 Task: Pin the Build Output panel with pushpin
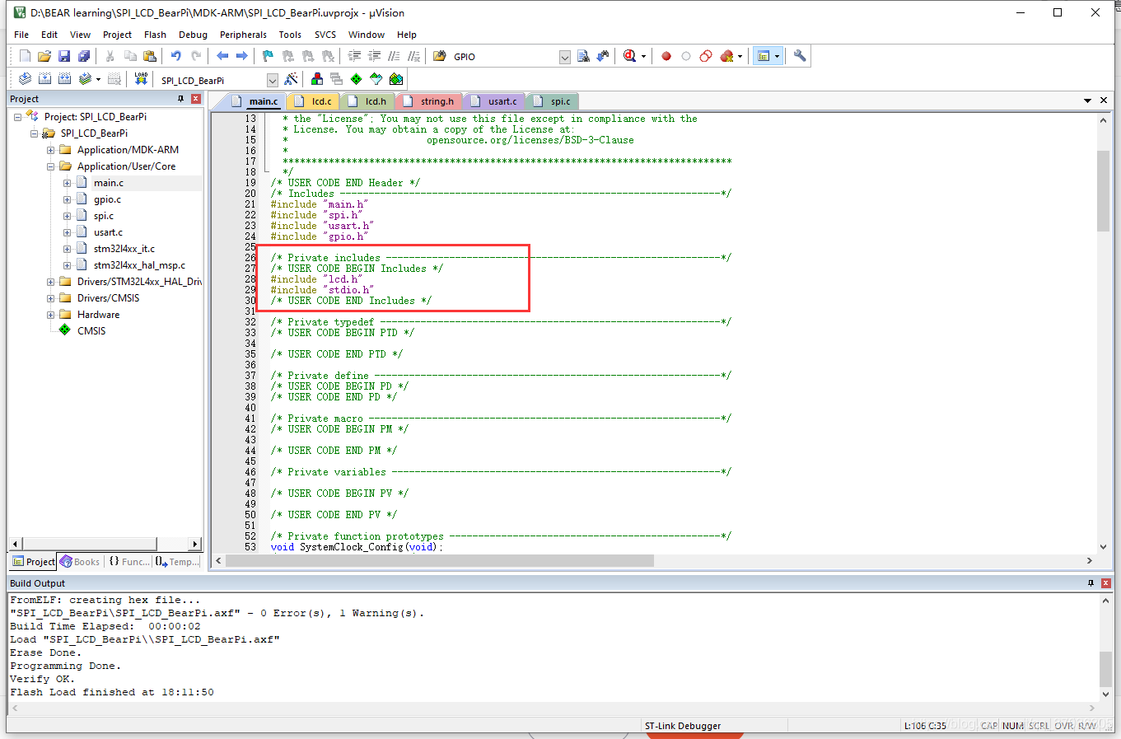click(x=1091, y=583)
